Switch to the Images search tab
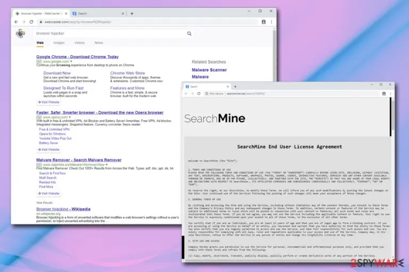Image resolution: width=409 pixels, height=272 pixels. click(59, 42)
